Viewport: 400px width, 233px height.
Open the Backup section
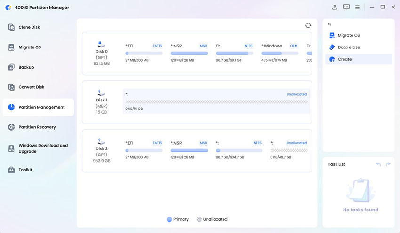tap(26, 67)
